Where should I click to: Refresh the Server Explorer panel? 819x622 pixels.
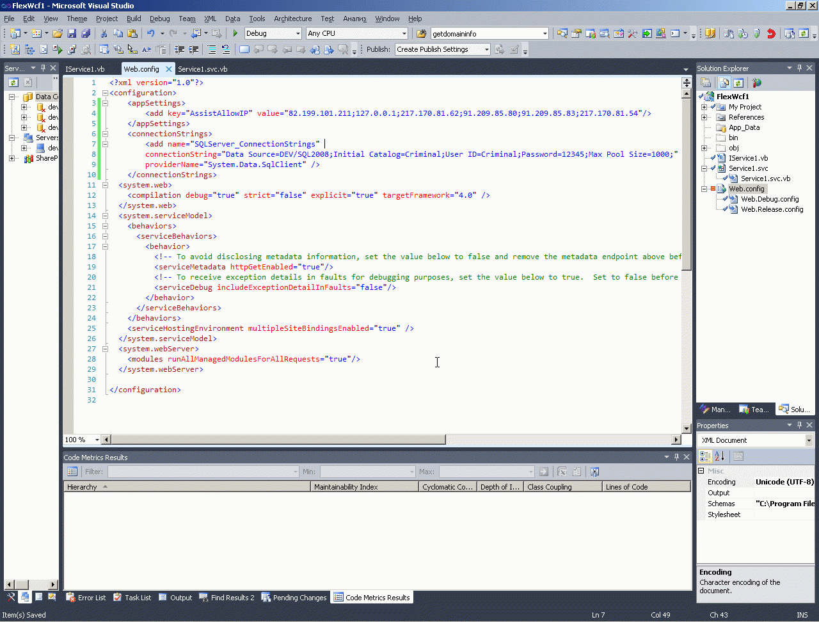(x=13, y=83)
